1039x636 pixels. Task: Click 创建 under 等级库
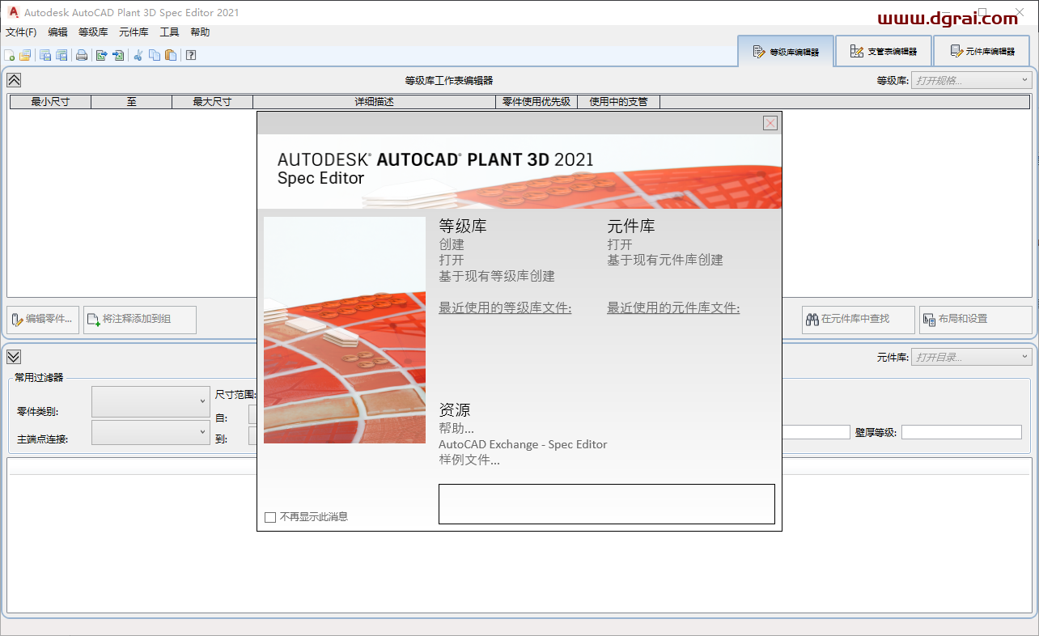coord(452,244)
